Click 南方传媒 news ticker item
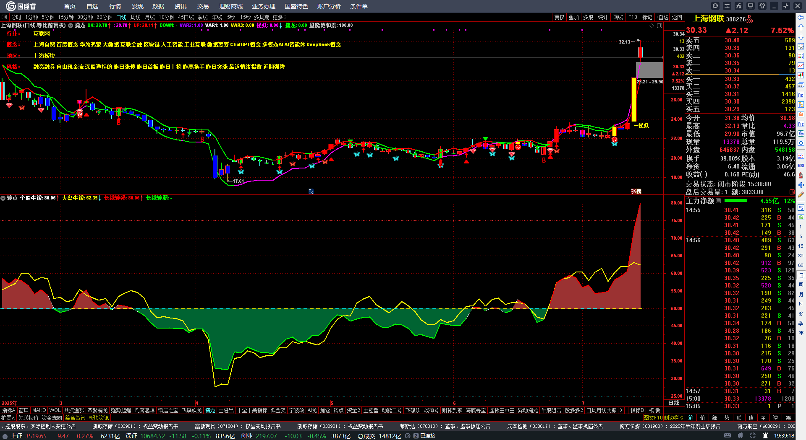This screenshot has width=806, height=440. click(x=670, y=426)
